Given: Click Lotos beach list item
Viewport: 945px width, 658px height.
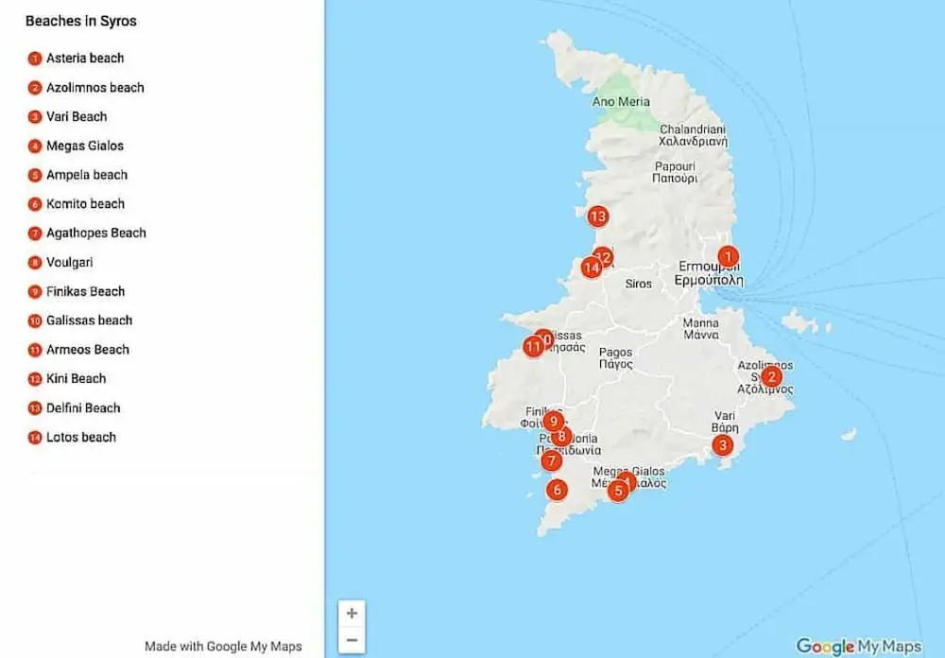Looking at the screenshot, I should coord(80,438).
